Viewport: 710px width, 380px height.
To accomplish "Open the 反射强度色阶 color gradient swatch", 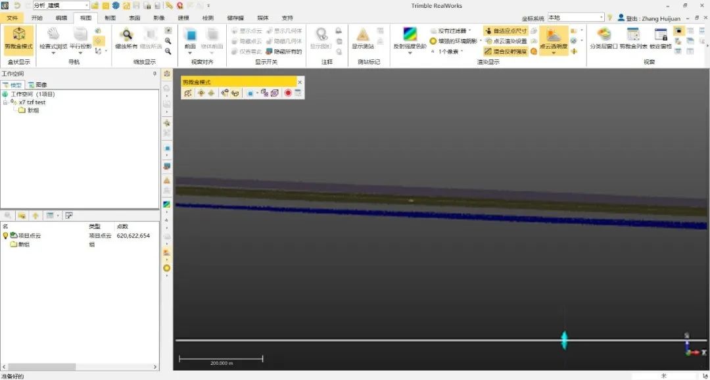I will point(410,35).
